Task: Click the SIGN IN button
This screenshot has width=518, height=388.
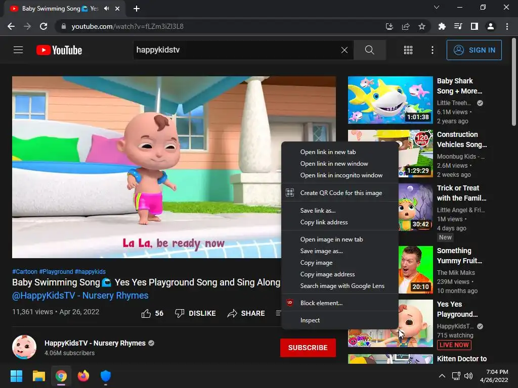Action: pos(474,50)
